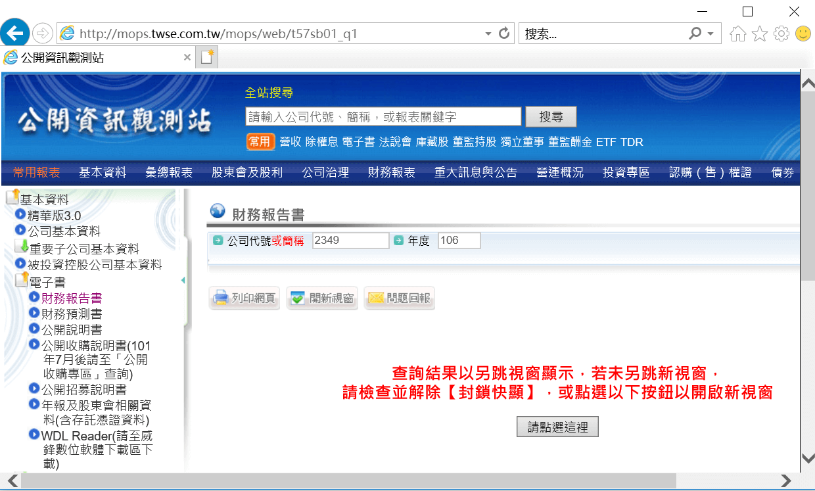This screenshot has height=491, width=815.
Task: Open the 公司治理 menu
Action: [x=325, y=173]
